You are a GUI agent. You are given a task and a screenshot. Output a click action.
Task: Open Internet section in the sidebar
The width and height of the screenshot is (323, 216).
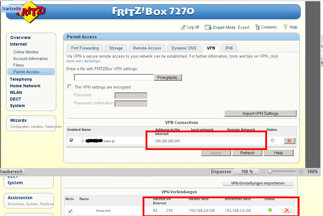pyautogui.click(x=18, y=44)
